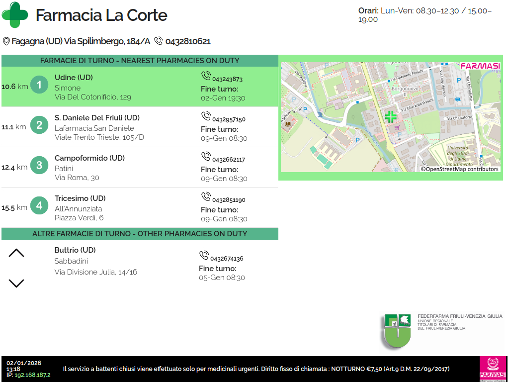509x382 pixels.
Task: Select number 1 badge for Udine
Action: [x=39, y=85]
